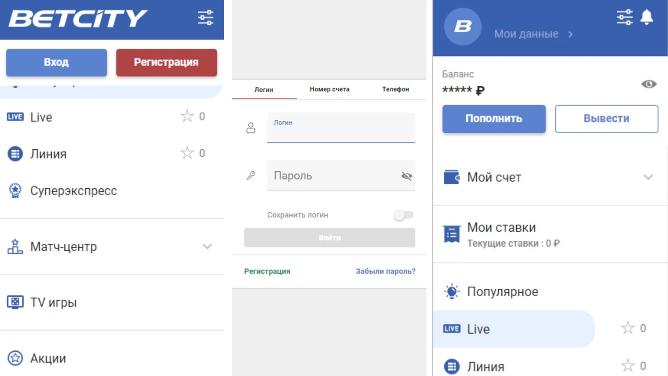Open notifications bell icon
This screenshot has width=668, height=376.
646,17
